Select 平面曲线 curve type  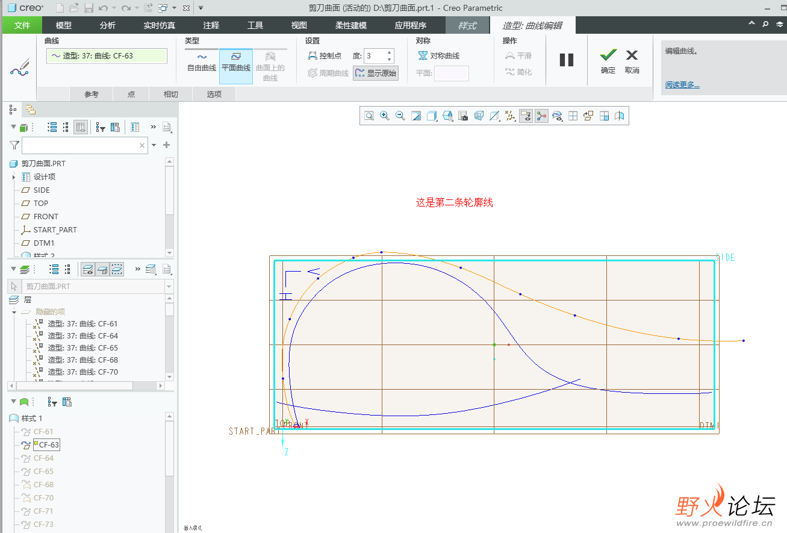(x=236, y=66)
